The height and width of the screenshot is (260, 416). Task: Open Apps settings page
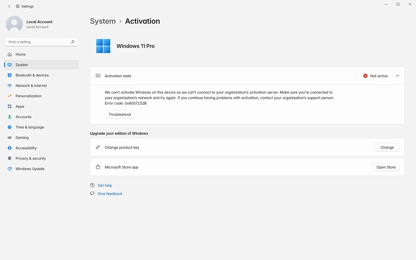click(x=42, y=106)
